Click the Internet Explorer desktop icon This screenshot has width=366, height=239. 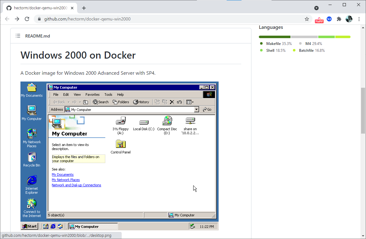pos(32,184)
